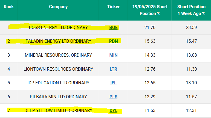Click the 13.10 week-ago value
The image size is (211, 118).
pyautogui.click(x=191, y=83)
